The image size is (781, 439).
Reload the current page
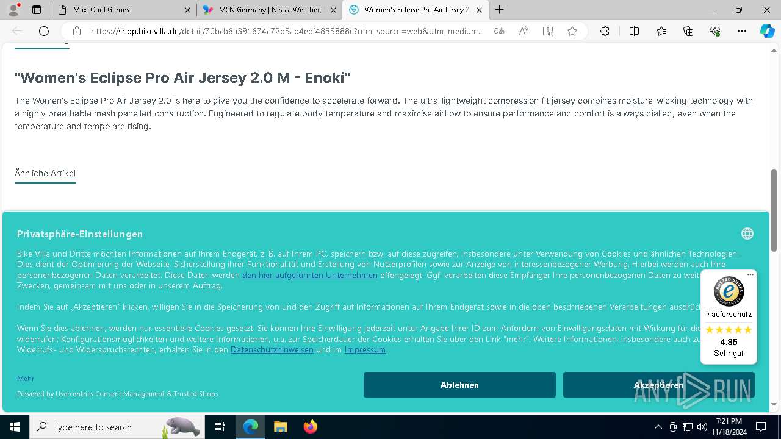44,31
